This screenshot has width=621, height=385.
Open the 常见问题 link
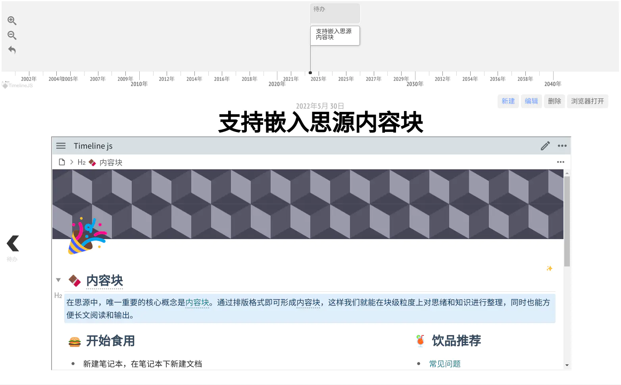(445, 364)
